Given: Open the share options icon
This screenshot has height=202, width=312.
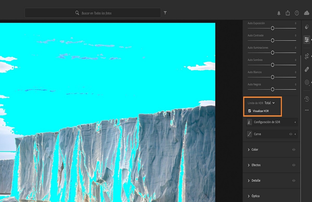Looking at the screenshot, I should click(x=288, y=13).
